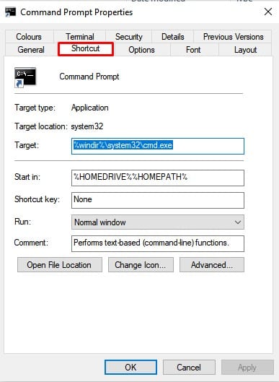This screenshot has height=382, width=279.
Task: Click inside the Target path field
Action: tap(158, 146)
